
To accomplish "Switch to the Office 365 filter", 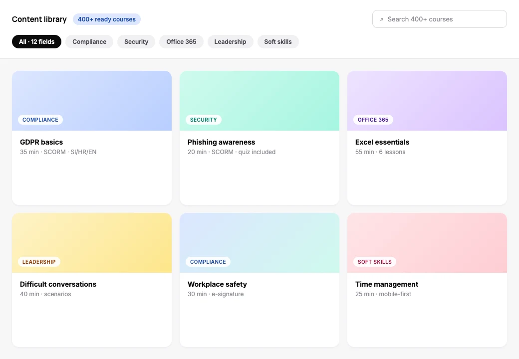I will tap(181, 42).
